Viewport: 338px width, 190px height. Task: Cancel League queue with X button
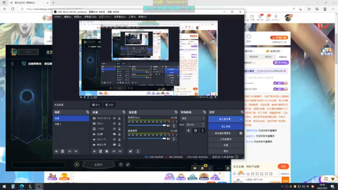click(76, 165)
